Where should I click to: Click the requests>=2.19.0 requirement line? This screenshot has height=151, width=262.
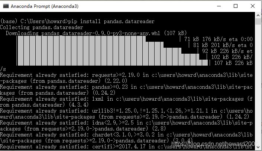click(x=126, y=78)
